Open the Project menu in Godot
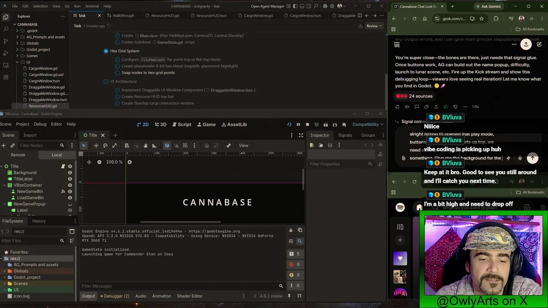 coord(23,124)
